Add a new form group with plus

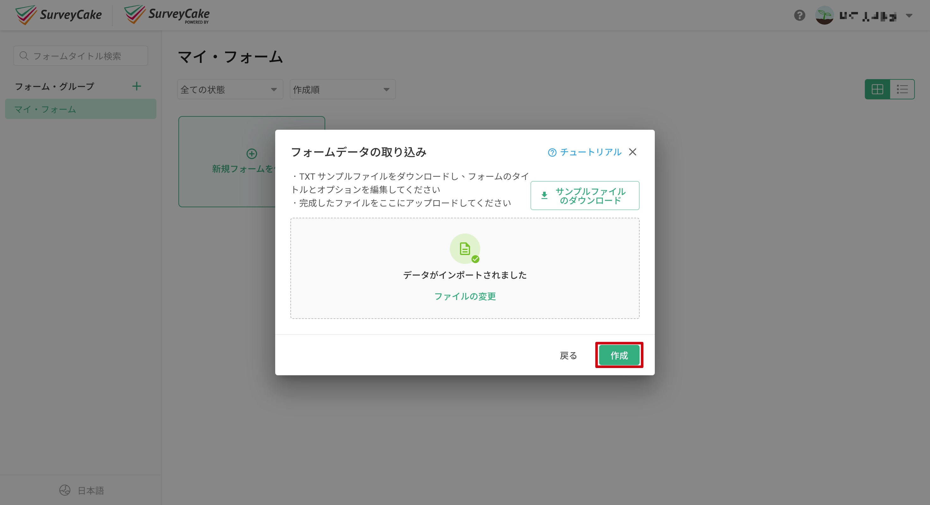point(136,86)
